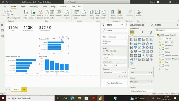Click Apply filter
179x101 pixels.
pyautogui.click(x=123, y=76)
